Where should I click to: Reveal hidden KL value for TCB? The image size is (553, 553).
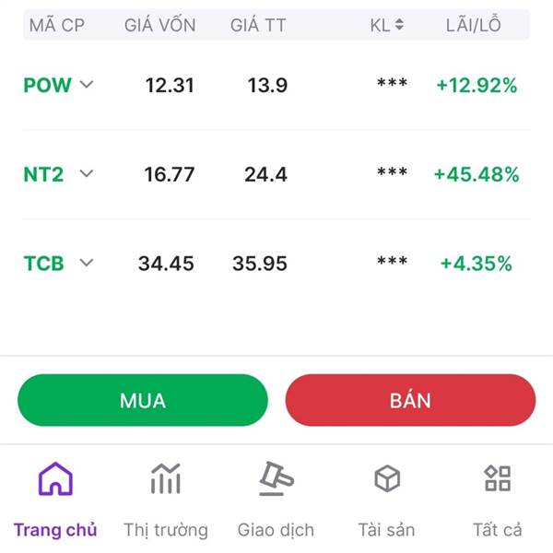[x=392, y=264]
